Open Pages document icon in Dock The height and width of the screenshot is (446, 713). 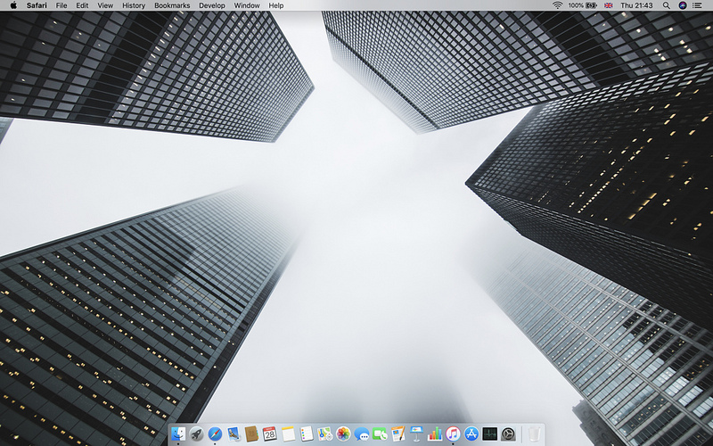coord(397,434)
